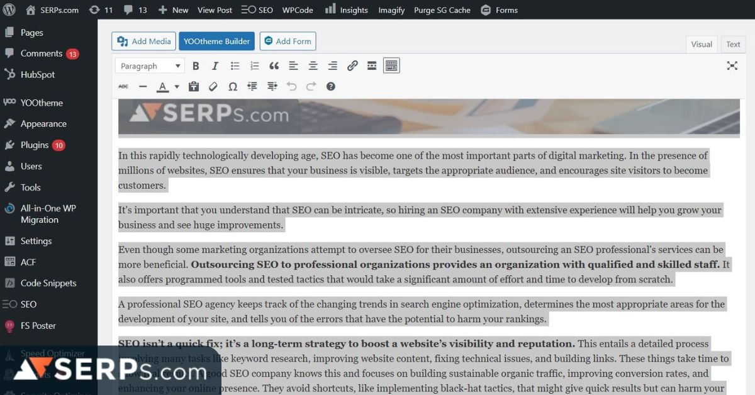Apply strikethrough formatting

point(123,86)
